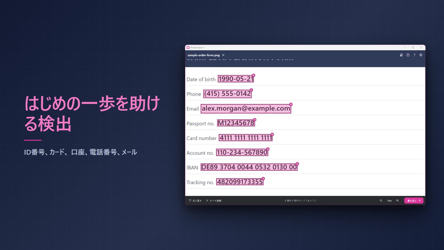Click the 'Date of birth' label
444x250 pixels.
tap(201, 79)
